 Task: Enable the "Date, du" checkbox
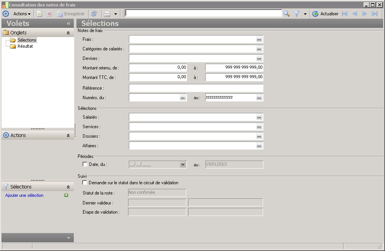click(x=85, y=164)
